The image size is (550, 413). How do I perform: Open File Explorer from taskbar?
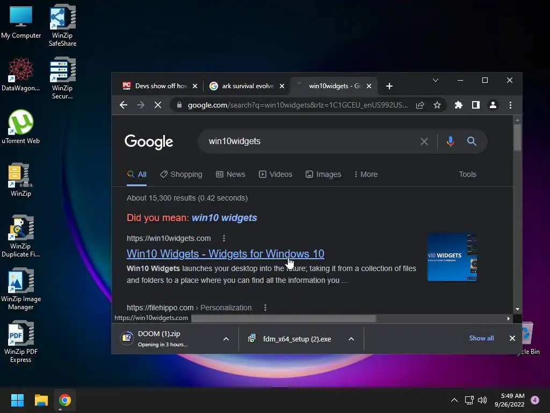click(x=41, y=400)
